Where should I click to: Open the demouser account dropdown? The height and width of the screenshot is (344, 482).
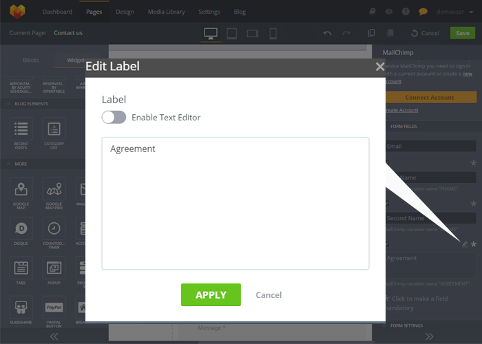[454, 12]
